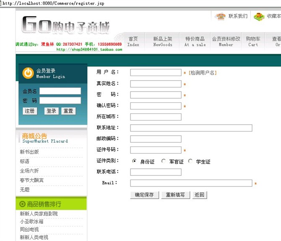Open 新新人类家庭影院 in sales ranking
This screenshot has height=241, width=281.
tap(39, 214)
